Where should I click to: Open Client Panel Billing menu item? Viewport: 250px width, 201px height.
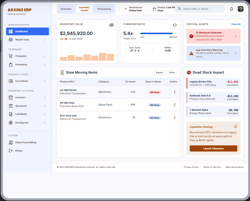coord(27,143)
